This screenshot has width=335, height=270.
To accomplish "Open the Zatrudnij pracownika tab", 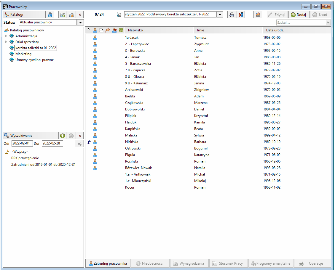I will click(x=108, y=263).
